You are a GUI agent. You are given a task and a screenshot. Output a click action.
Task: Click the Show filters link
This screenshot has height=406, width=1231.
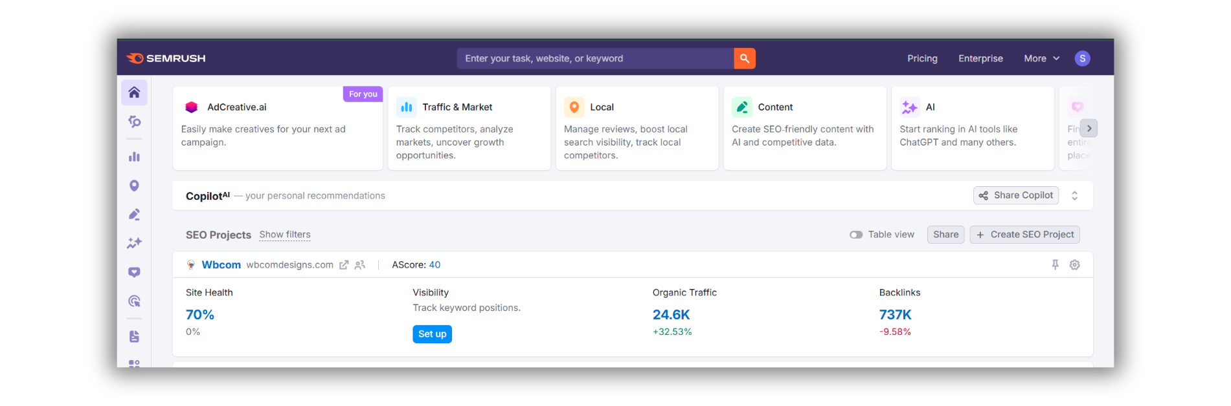[285, 235]
